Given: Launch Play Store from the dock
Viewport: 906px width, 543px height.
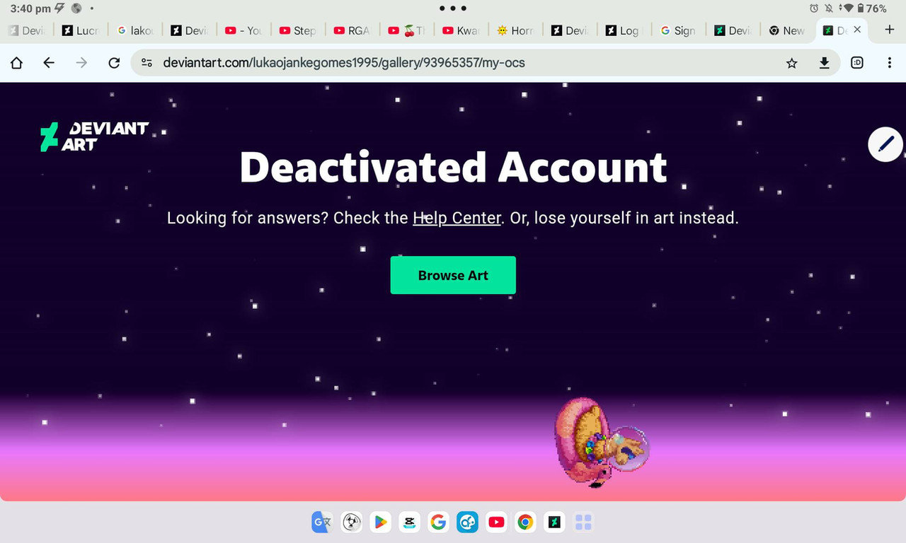Looking at the screenshot, I should click(380, 522).
